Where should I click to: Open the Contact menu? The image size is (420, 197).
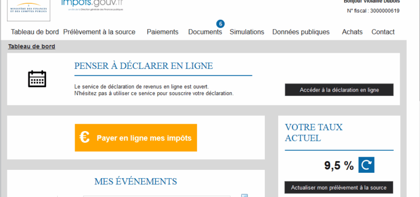(383, 32)
